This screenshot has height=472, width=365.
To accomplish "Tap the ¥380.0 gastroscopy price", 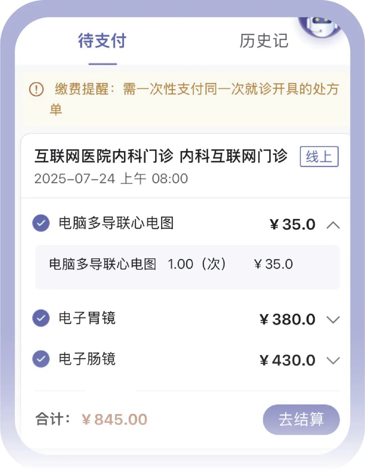I will click(288, 320).
